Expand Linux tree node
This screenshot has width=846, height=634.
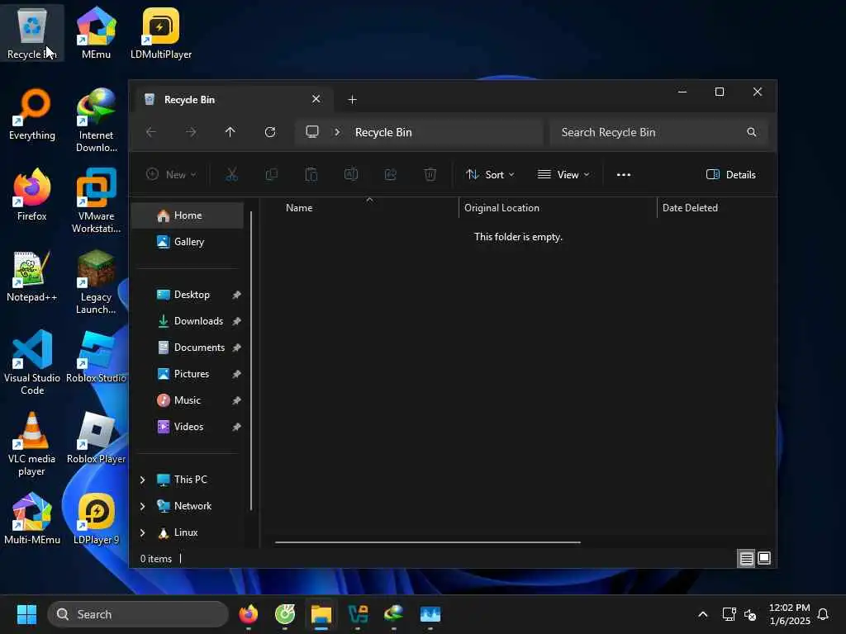(x=142, y=532)
